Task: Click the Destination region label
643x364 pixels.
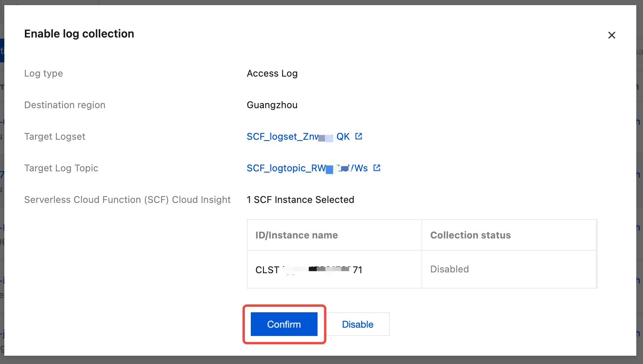Action: pyautogui.click(x=65, y=105)
